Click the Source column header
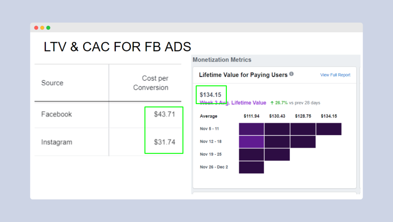The height and width of the screenshot is (222, 393). point(52,83)
